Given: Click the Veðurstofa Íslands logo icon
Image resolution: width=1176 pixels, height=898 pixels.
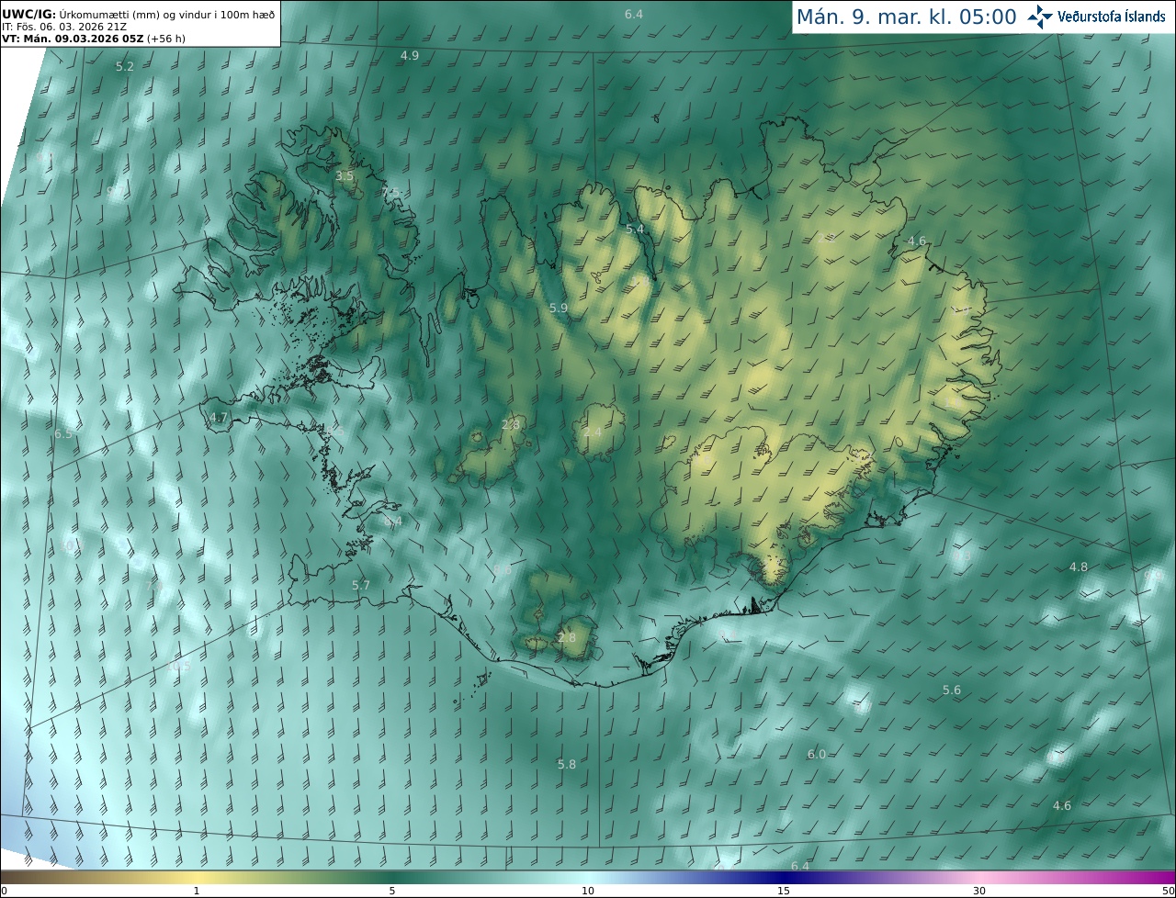Looking at the screenshot, I should [x=1041, y=17].
